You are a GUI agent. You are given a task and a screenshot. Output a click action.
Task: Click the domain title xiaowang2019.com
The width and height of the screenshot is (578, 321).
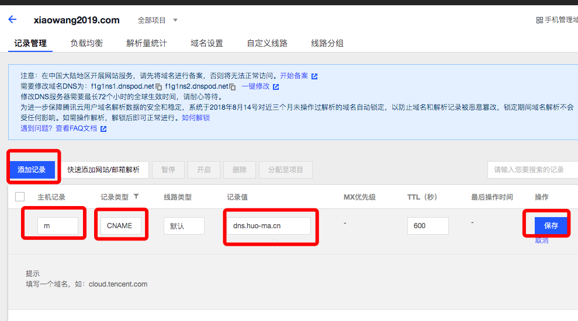(77, 20)
